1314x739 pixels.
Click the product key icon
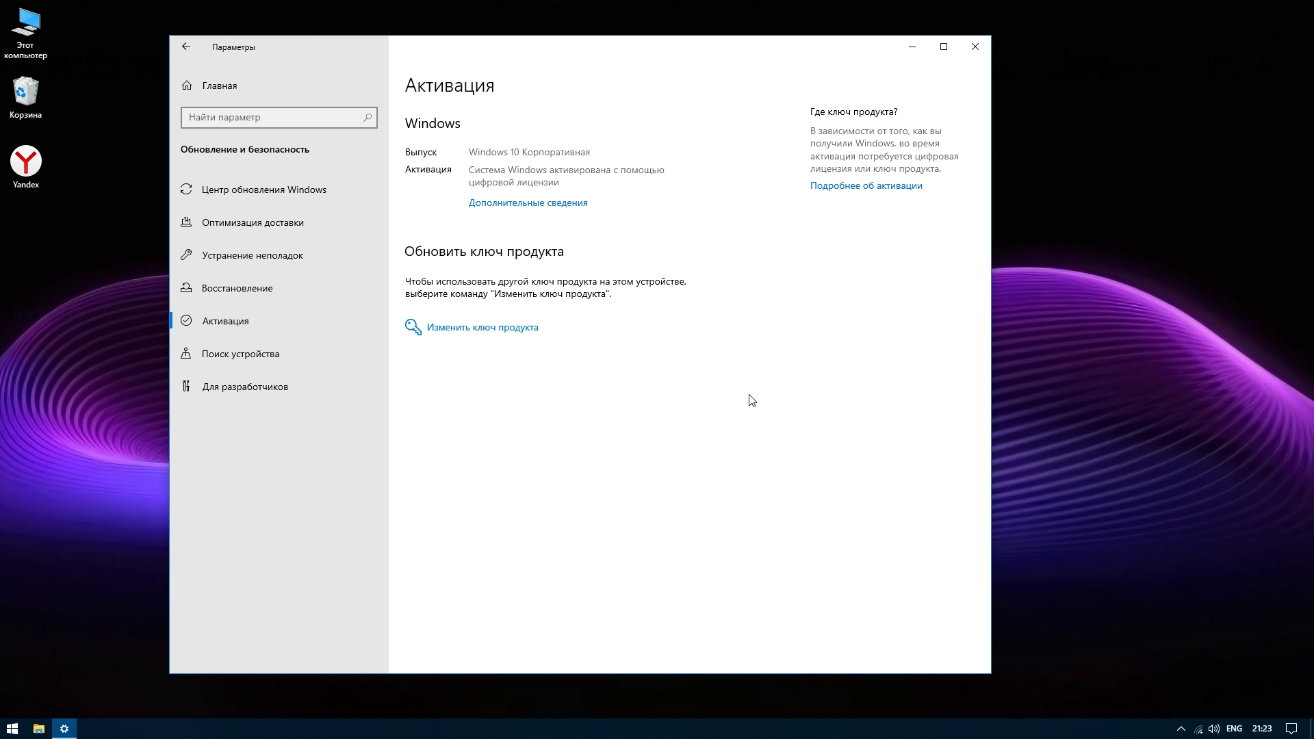[413, 327]
